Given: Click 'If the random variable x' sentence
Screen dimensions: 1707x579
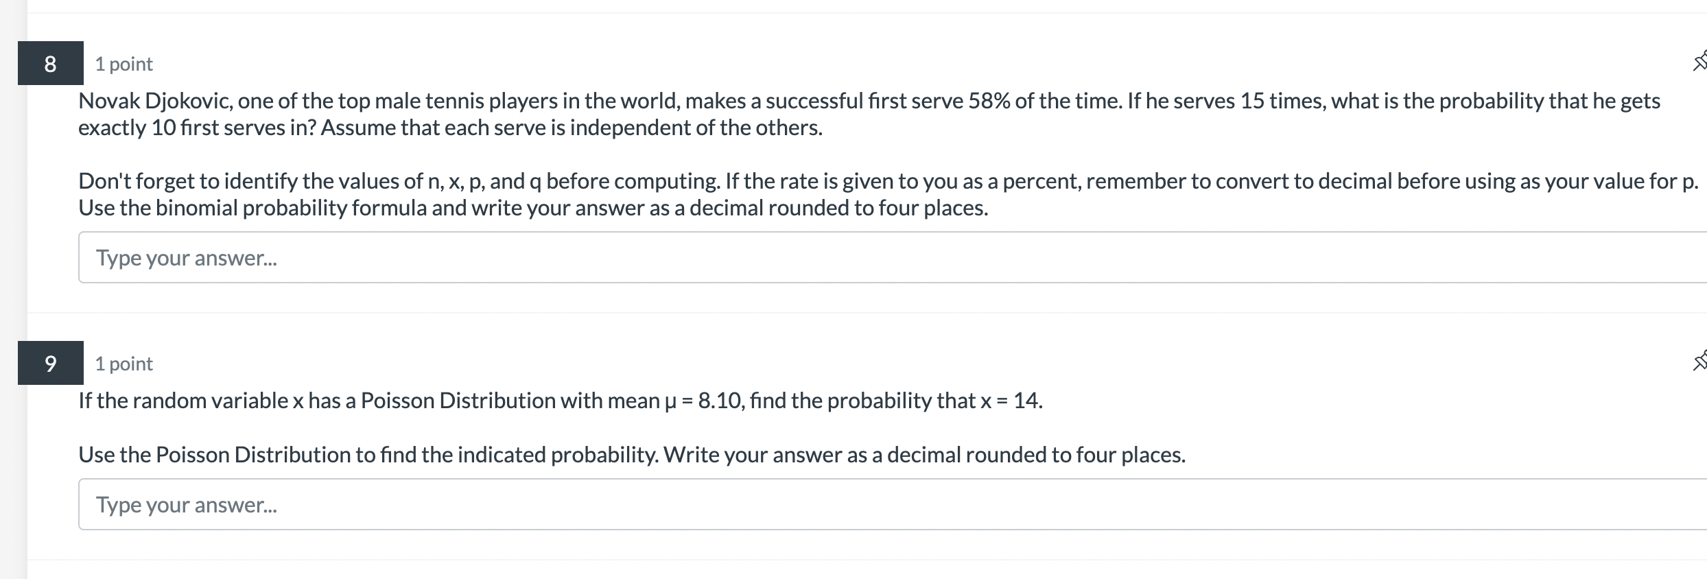Looking at the screenshot, I should pos(191,401).
